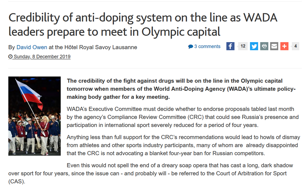Print the article using the printer icon
304x189 pixels.
pyautogui.click(x=264, y=46)
